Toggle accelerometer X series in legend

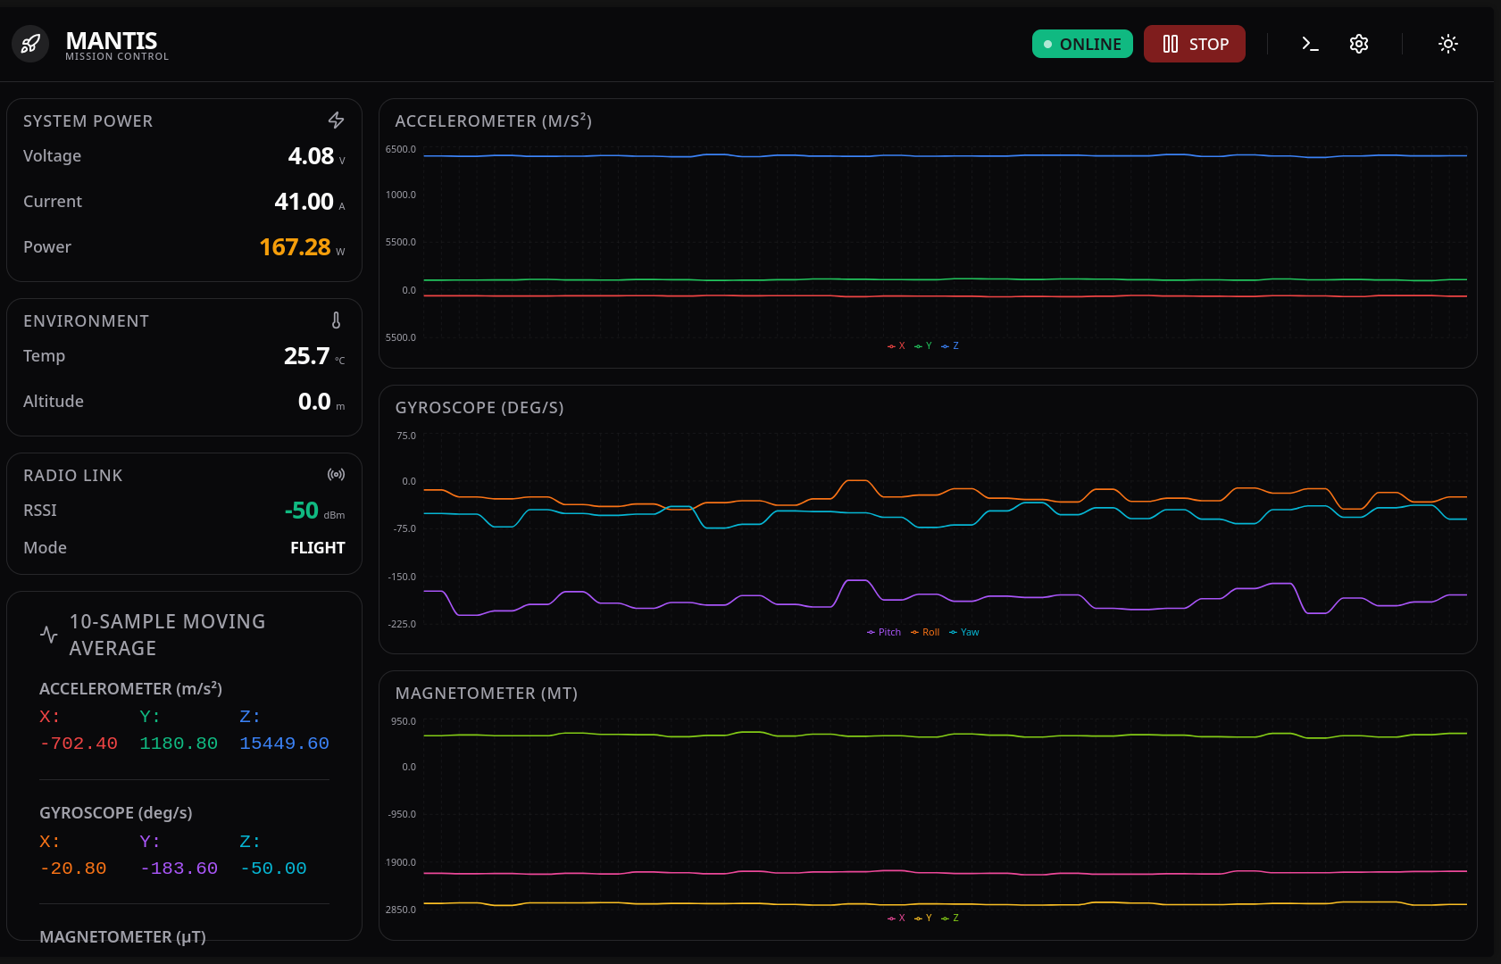pyautogui.click(x=896, y=345)
